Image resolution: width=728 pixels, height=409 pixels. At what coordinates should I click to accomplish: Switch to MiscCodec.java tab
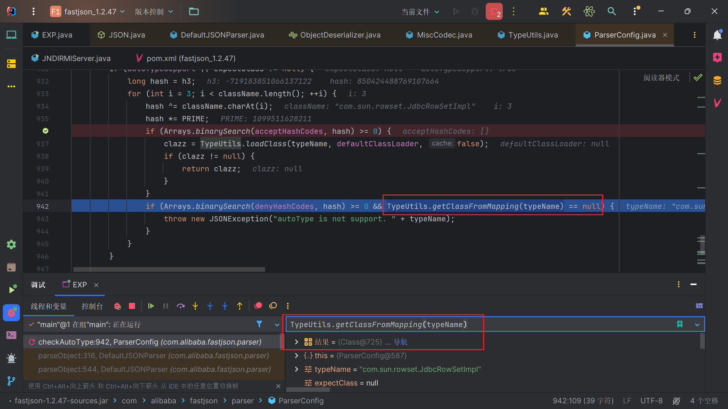click(439, 35)
